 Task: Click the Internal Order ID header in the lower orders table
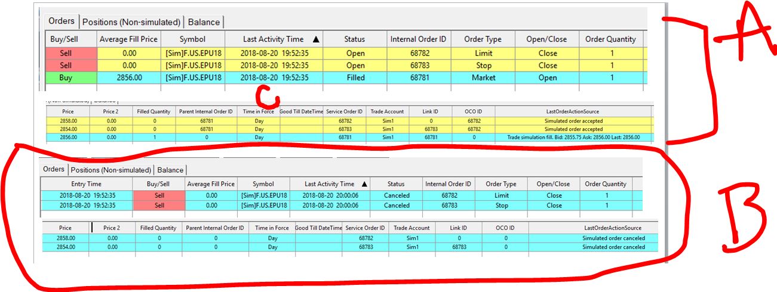coord(448,184)
